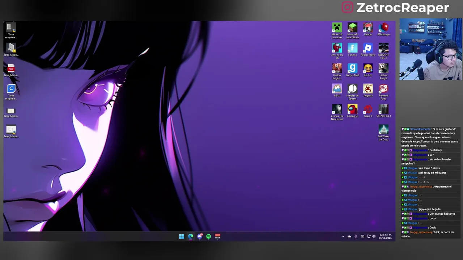The width and height of the screenshot is (463, 260).
Task: Click the microphone tray icon
Action: (356, 237)
